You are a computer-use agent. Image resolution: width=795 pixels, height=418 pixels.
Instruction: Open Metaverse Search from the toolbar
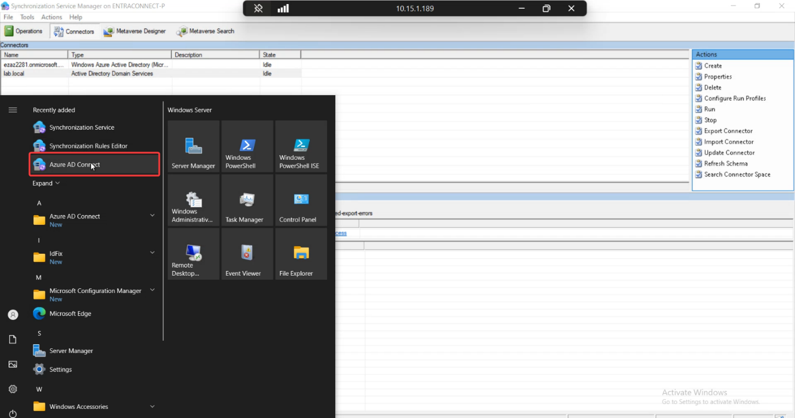[x=205, y=31]
